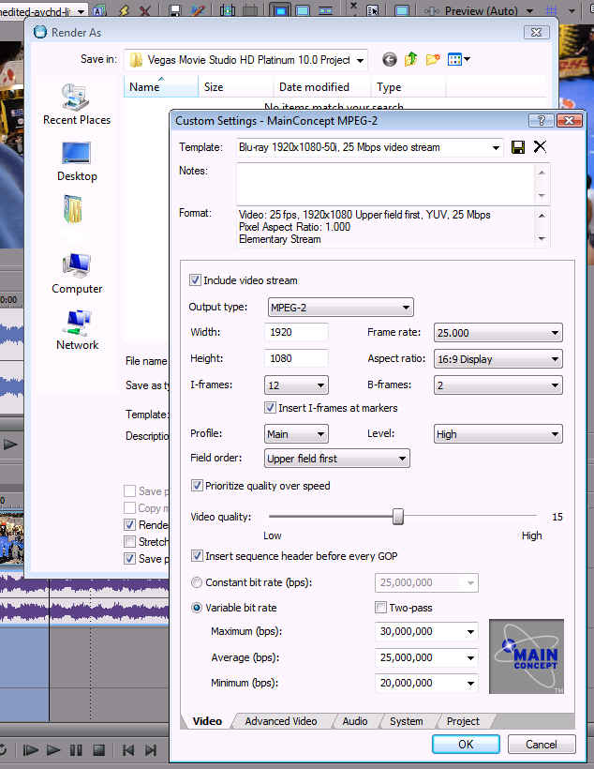Click the lightning bolt icon in Vegas toolbar

(x=124, y=9)
